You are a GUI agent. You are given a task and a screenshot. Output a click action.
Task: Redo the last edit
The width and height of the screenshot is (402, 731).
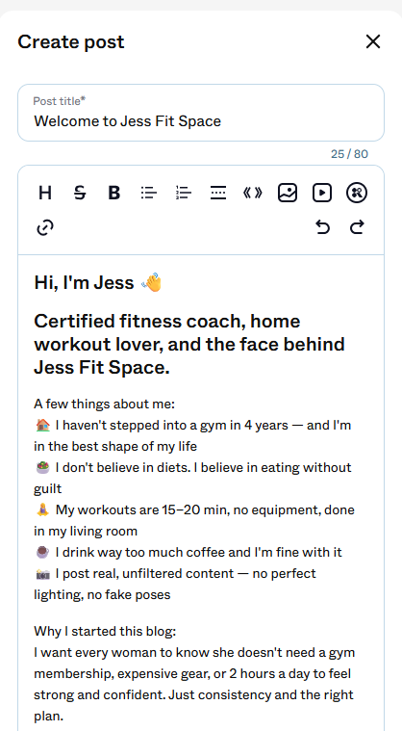click(357, 227)
